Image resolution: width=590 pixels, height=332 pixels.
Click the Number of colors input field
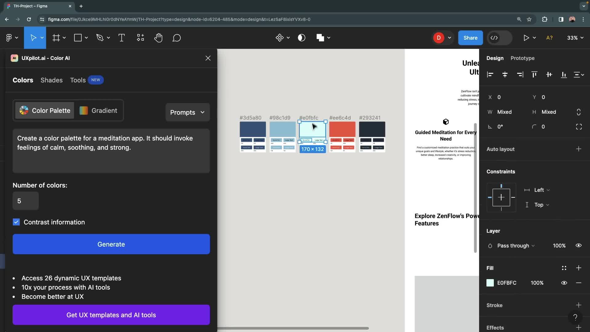pyautogui.click(x=25, y=201)
